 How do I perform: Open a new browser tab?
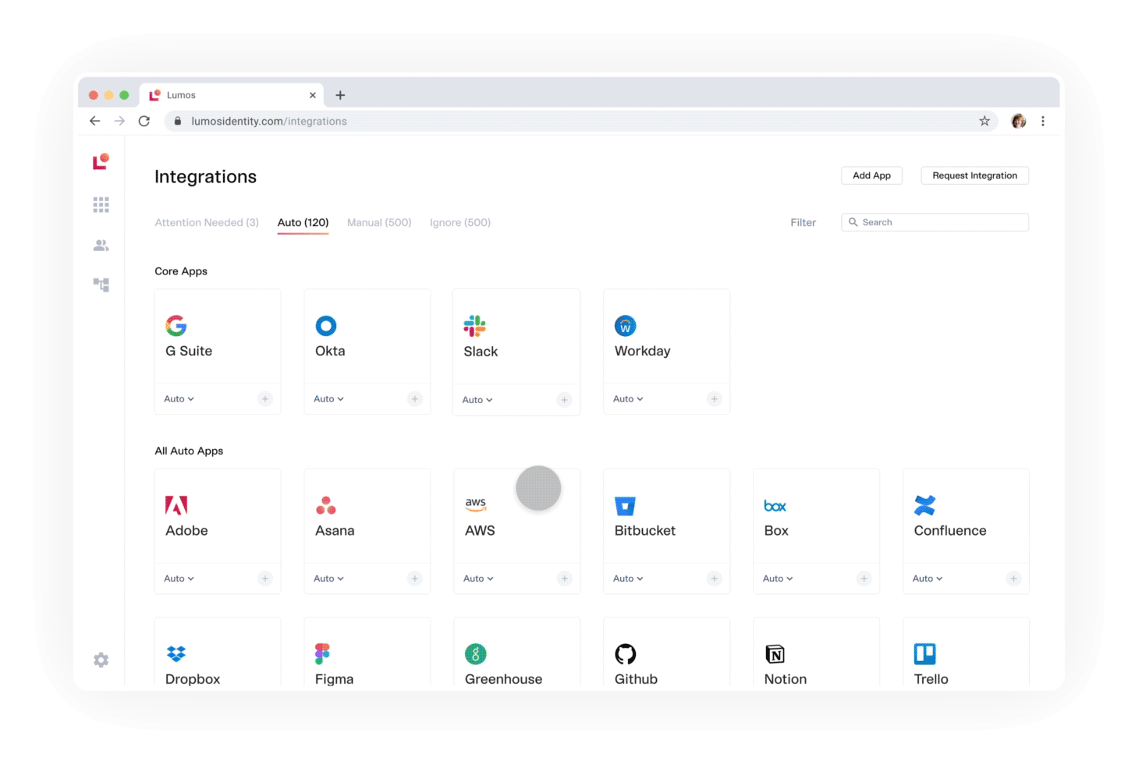tap(340, 95)
